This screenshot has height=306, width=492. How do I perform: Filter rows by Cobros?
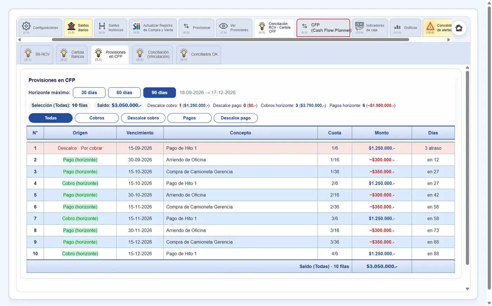97,118
